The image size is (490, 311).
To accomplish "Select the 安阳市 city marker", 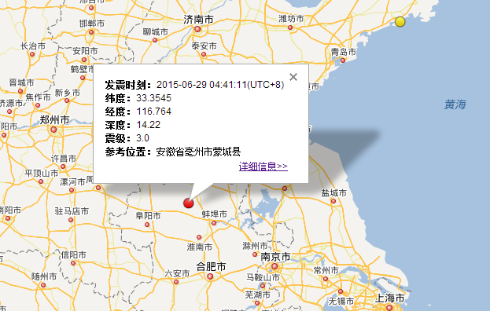I will coord(84,60).
